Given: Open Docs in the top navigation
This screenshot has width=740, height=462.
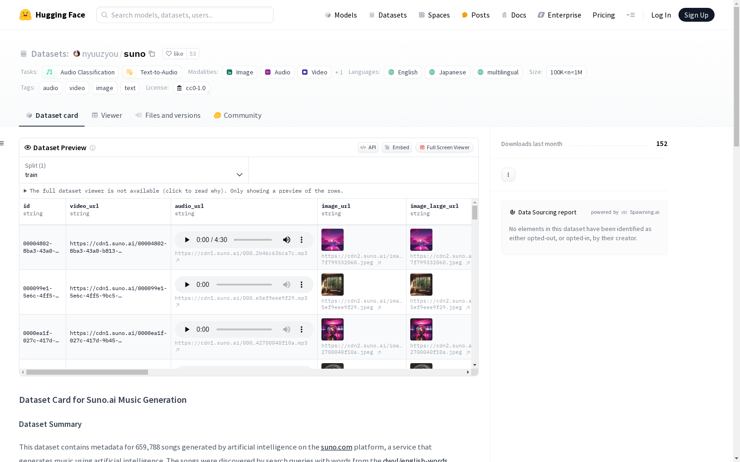Looking at the screenshot, I should 514,15.
